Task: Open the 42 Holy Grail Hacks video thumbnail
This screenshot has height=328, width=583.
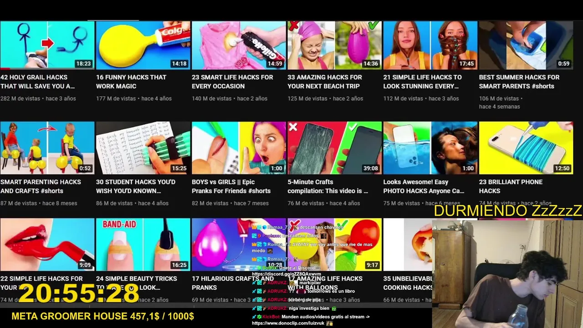Action: click(47, 45)
